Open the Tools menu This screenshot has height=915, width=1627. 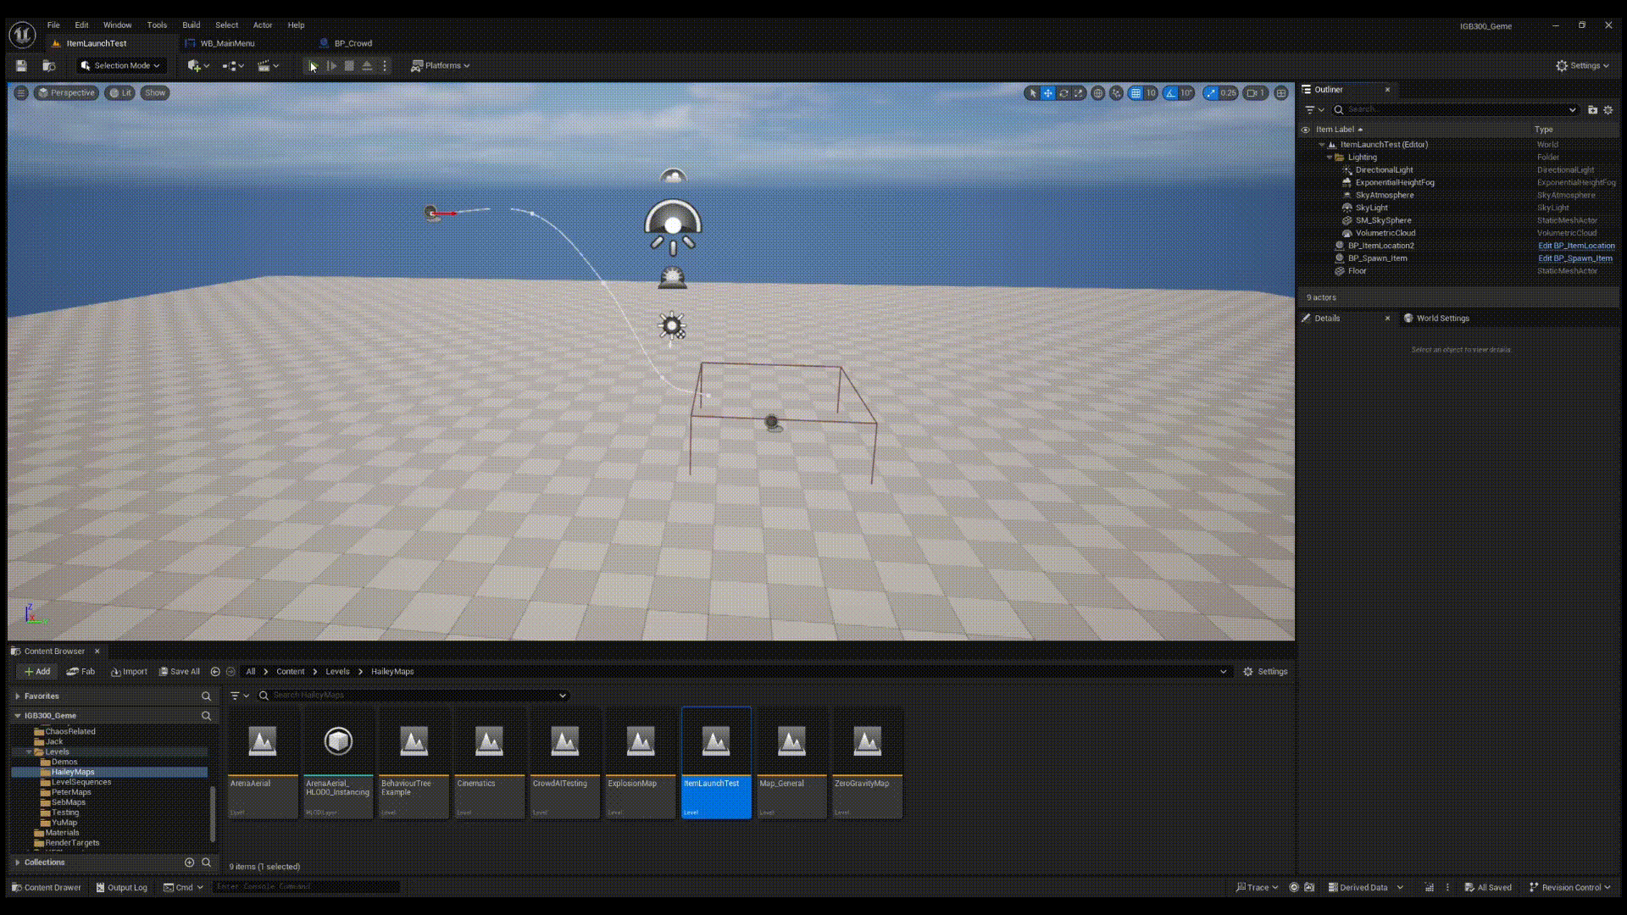[157, 25]
